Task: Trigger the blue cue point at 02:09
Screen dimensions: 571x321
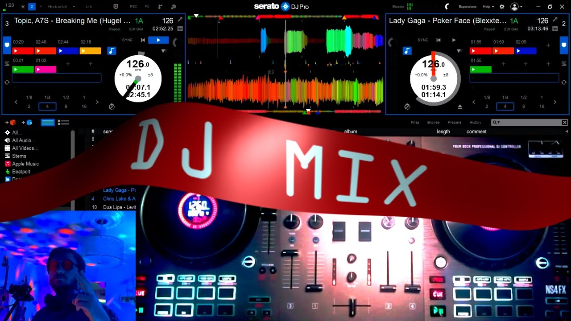Action: tap(525, 51)
